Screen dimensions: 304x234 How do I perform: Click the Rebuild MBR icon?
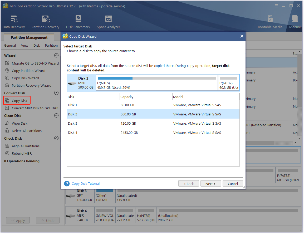[7, 153]
